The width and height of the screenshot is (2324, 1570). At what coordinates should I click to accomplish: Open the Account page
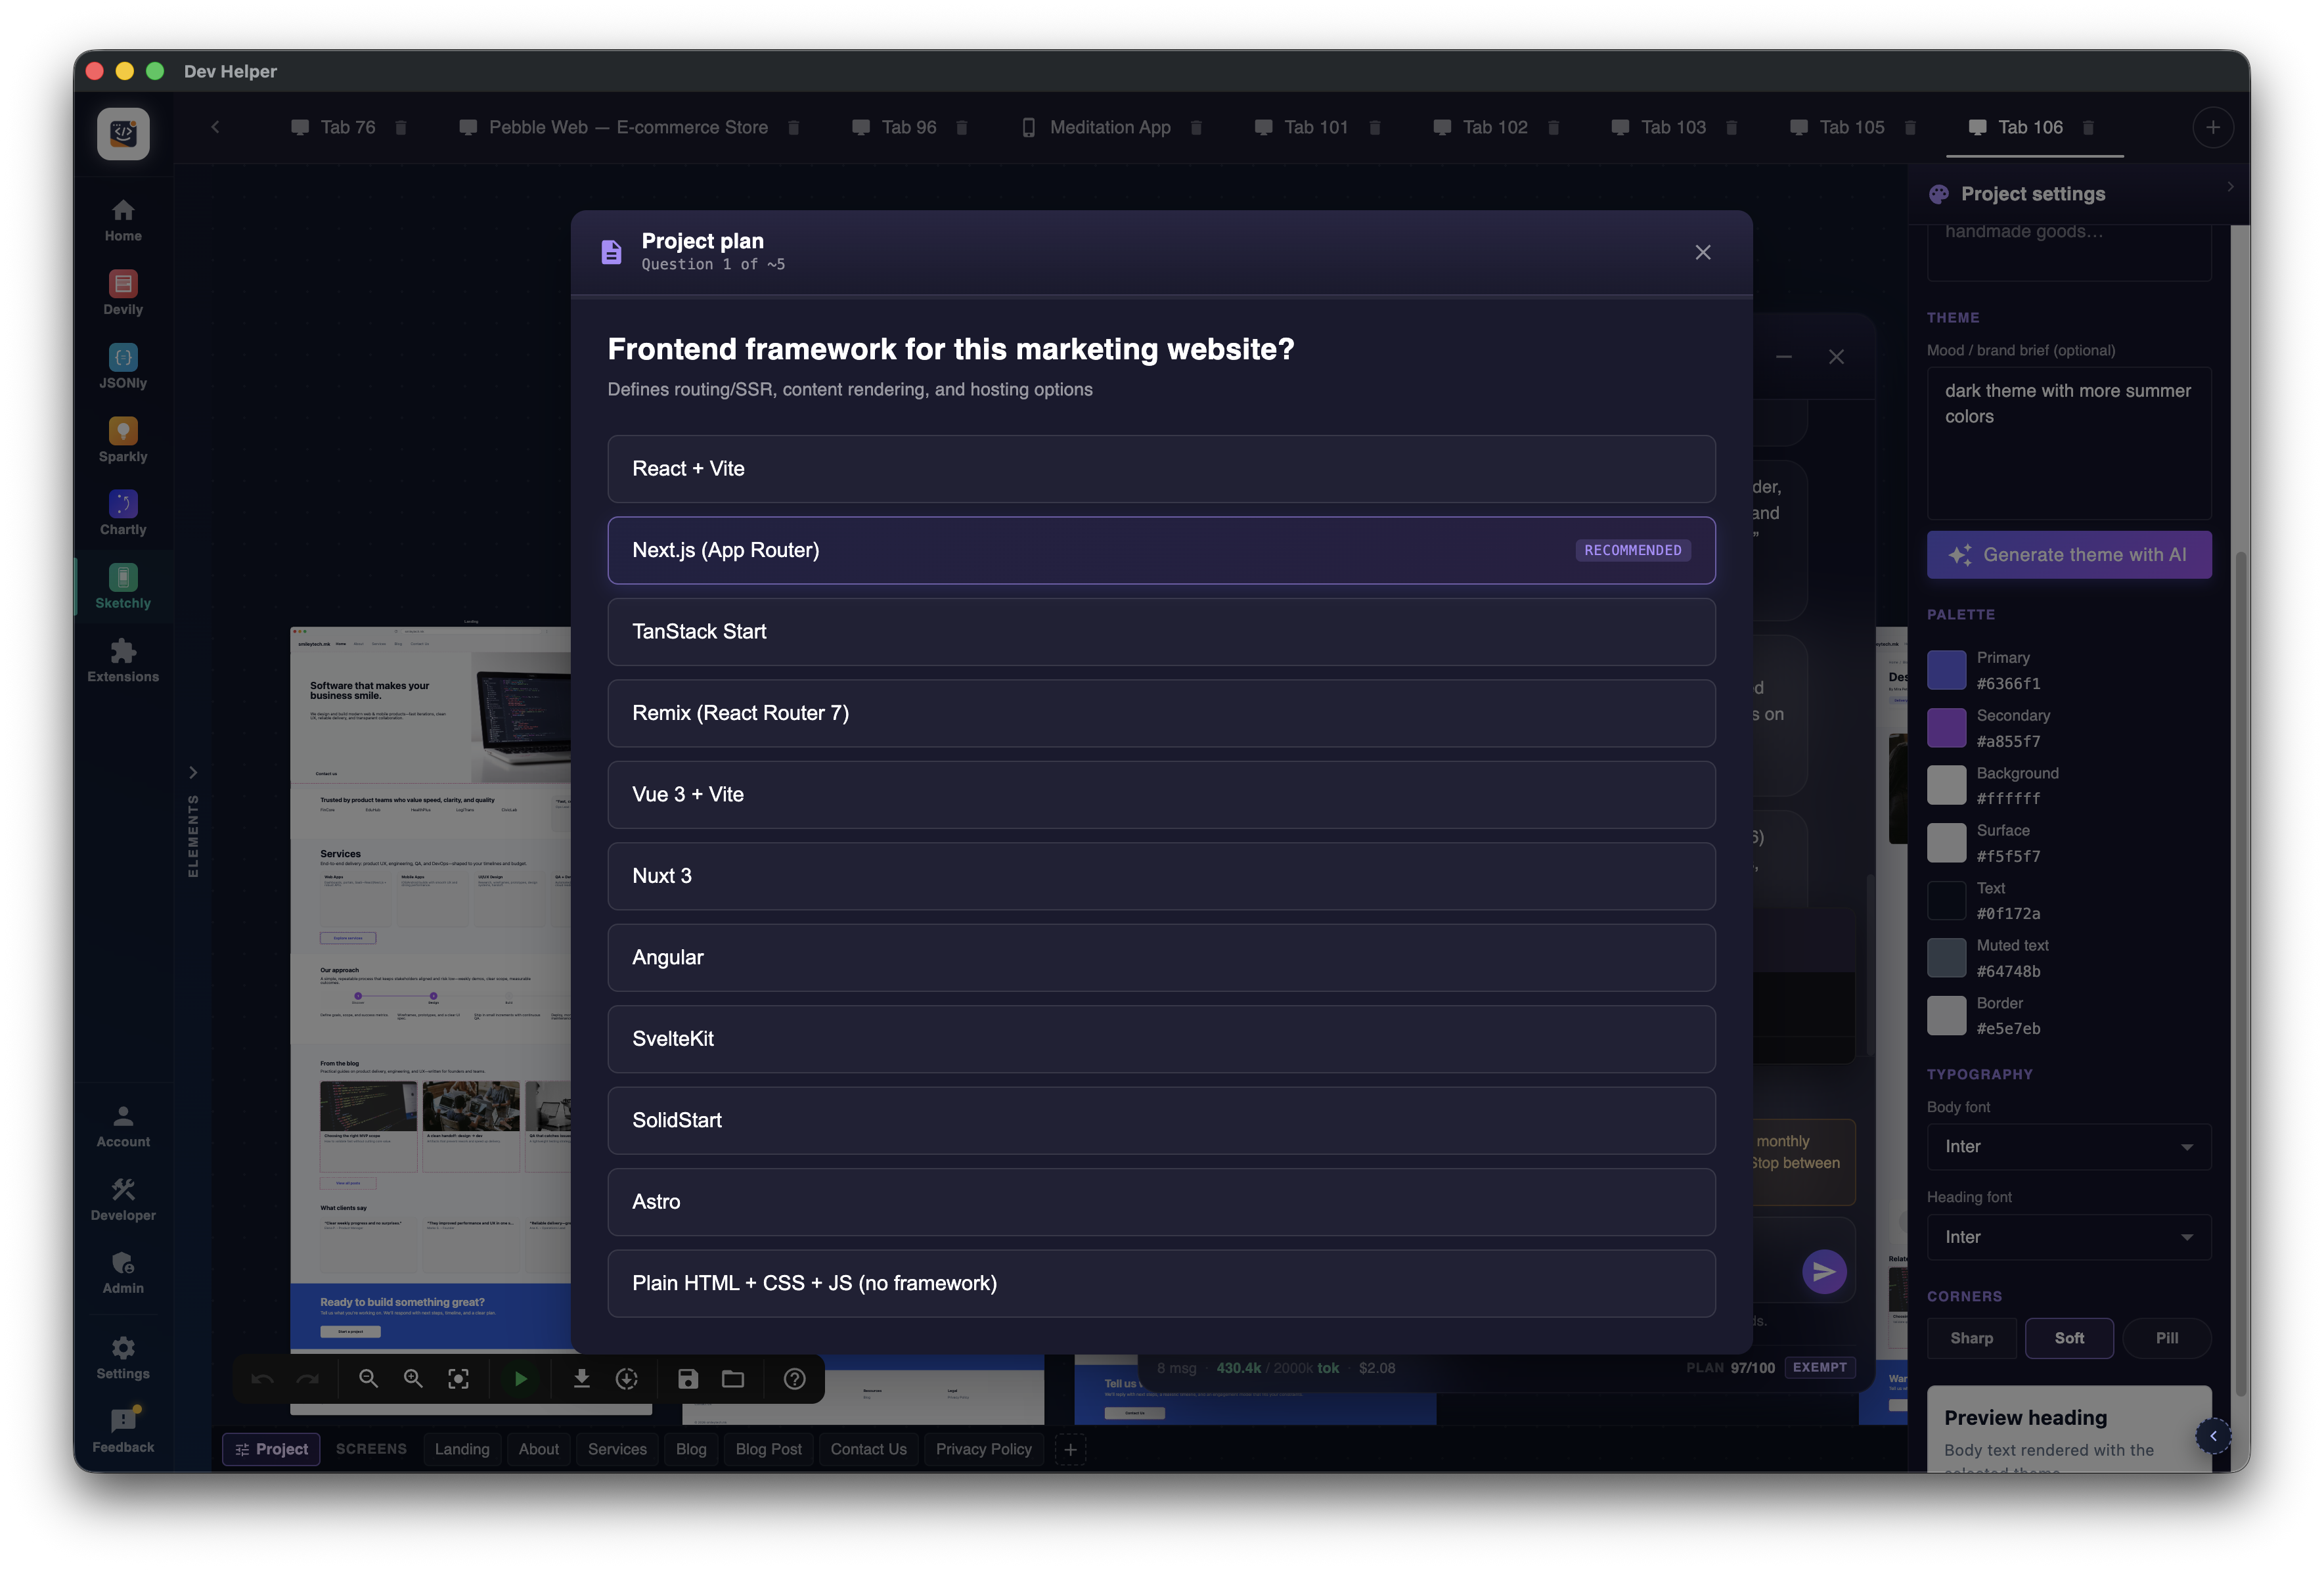pos(123,1126)
